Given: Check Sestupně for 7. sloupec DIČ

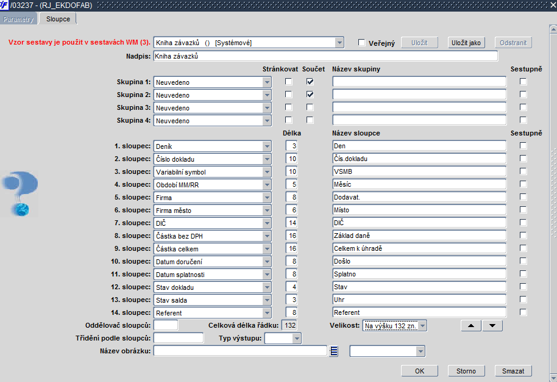Looking at the screenshot, I should tap(523, 223).
